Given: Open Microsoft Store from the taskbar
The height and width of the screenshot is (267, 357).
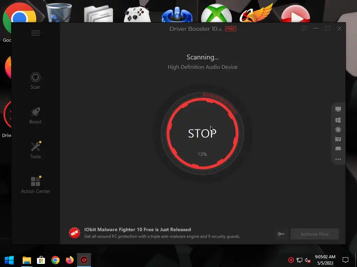Looking at the screenshot, I should click(x=41, y=260).
